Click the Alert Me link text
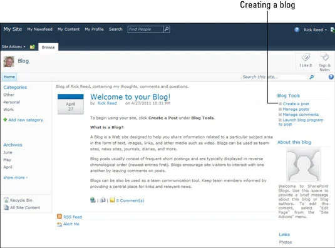 tap(71, 224)
